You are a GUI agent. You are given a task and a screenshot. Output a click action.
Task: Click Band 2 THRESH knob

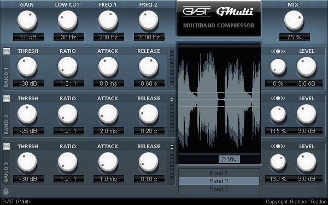pos(27,114)
